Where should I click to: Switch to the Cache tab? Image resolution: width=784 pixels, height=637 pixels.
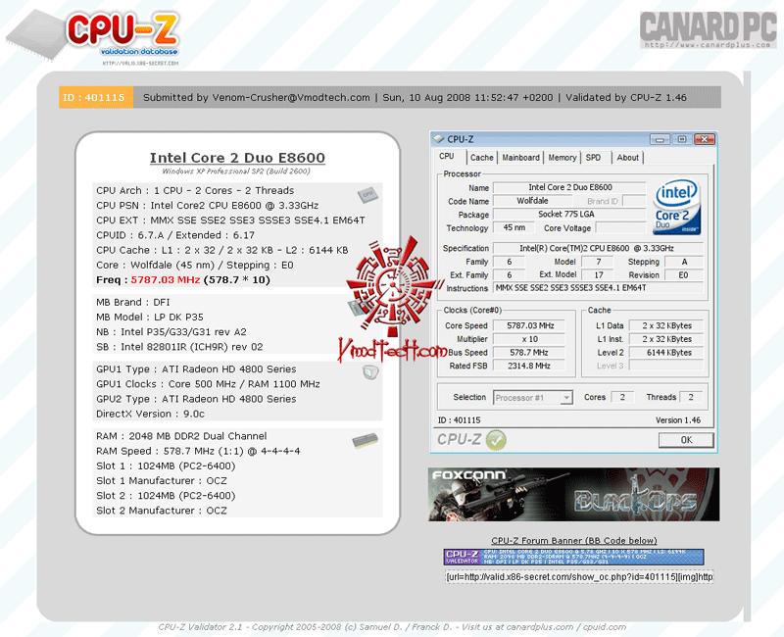coord(481,158)
